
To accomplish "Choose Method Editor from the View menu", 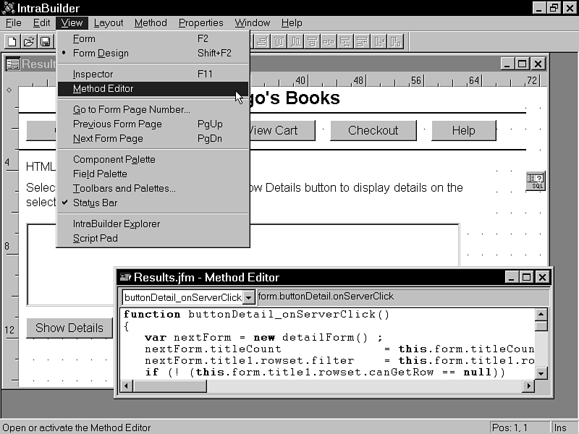I will pos(103,88).
